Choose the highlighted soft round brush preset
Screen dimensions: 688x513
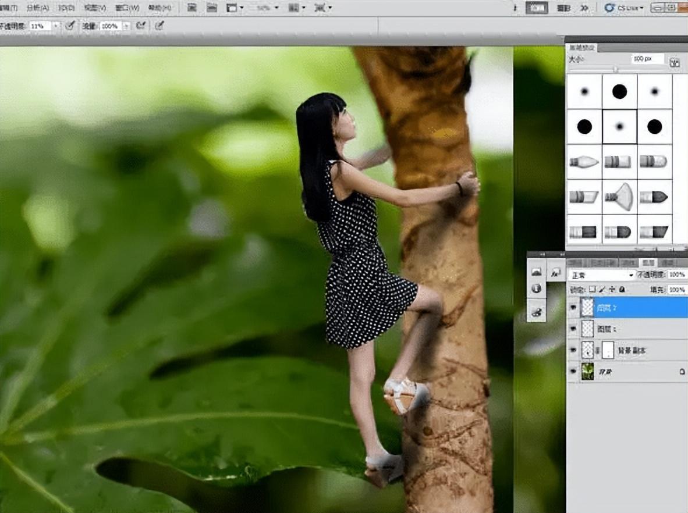tap(619, 127)
